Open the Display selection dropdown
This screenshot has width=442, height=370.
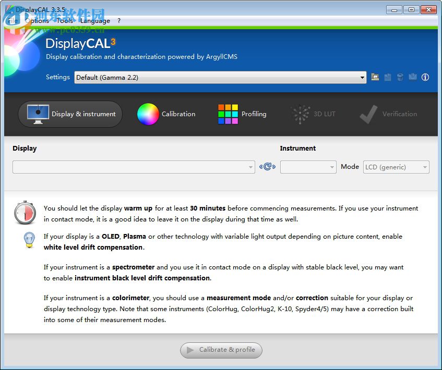click(134, 167)
